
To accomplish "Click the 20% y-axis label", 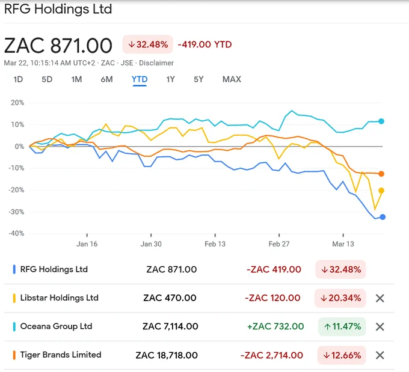I will click(17, 103).
